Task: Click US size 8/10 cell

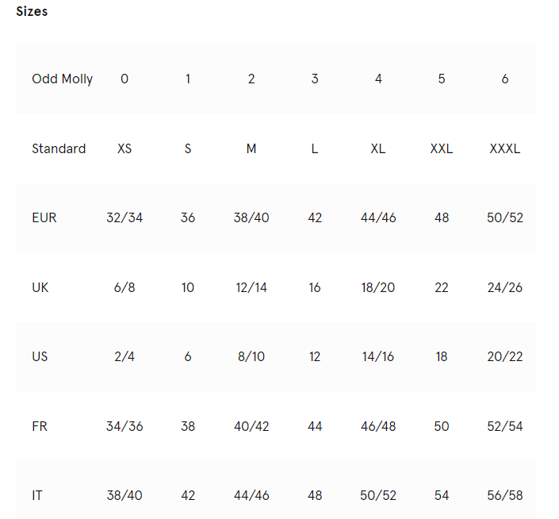Action: point(251,356)
